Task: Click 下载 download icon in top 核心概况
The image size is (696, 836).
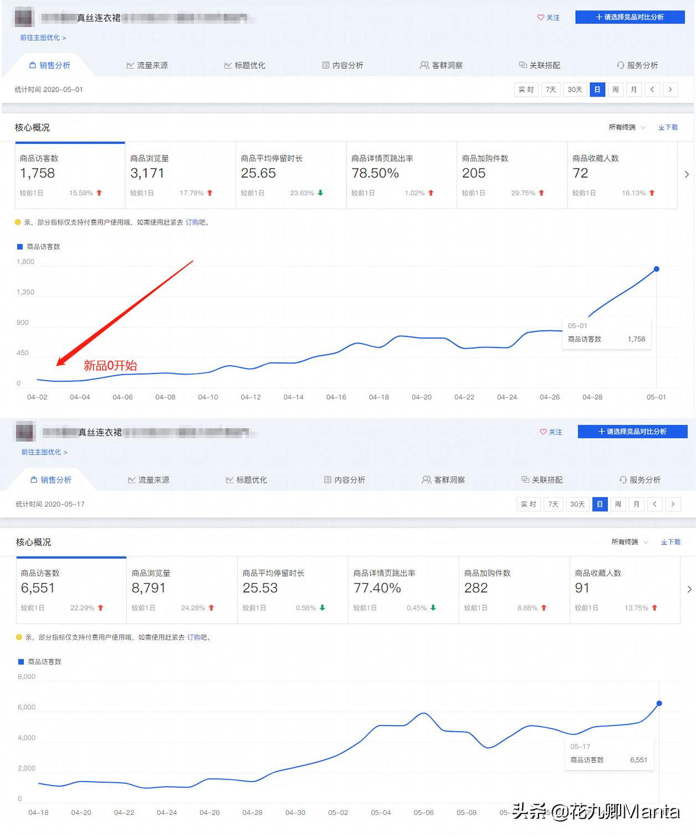Action: 661,128
